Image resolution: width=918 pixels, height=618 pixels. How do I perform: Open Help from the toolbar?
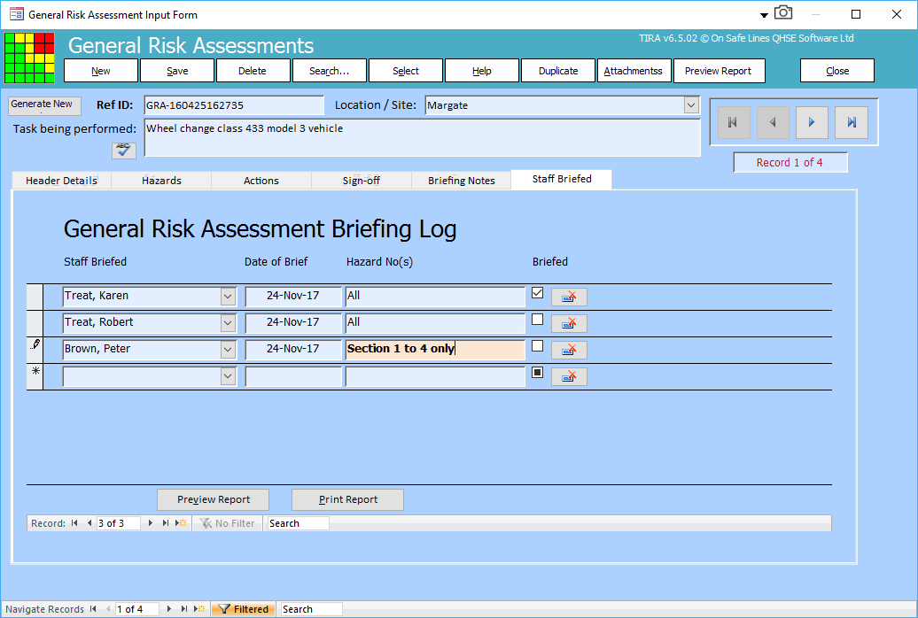tap(482, 71)
